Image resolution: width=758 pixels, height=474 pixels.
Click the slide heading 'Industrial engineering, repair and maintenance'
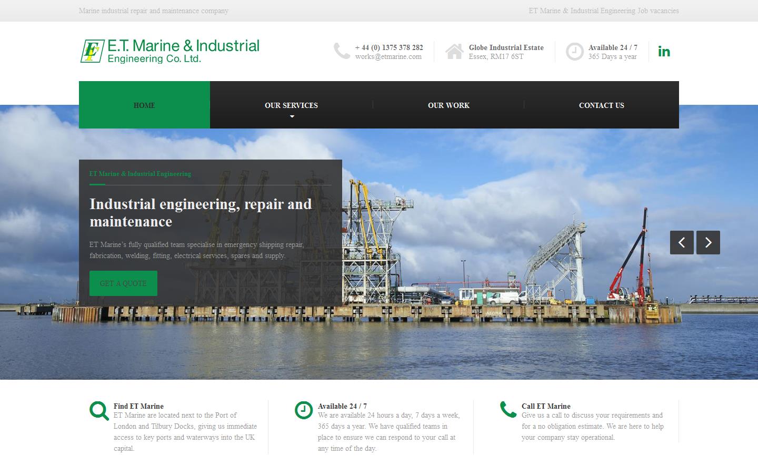pos(201,213)
